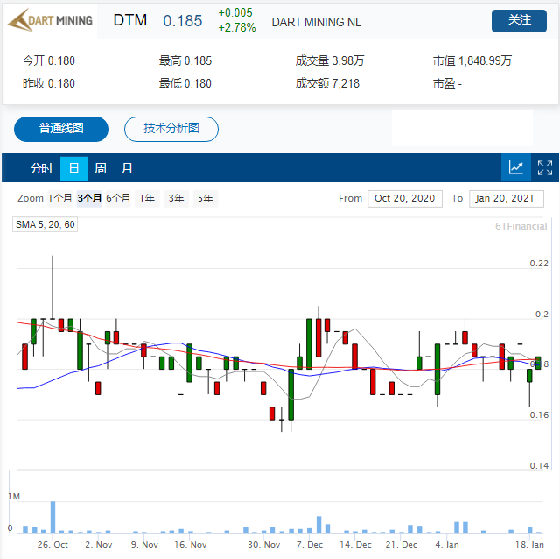Select the 周 weekly tab

101,168
